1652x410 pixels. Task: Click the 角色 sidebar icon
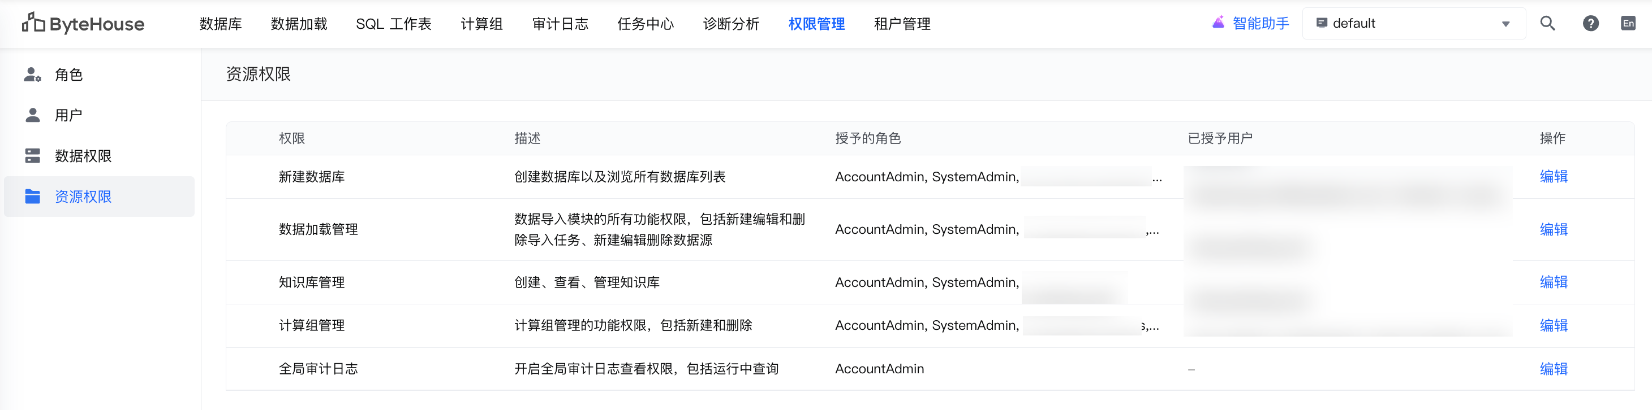coord(32,75)
